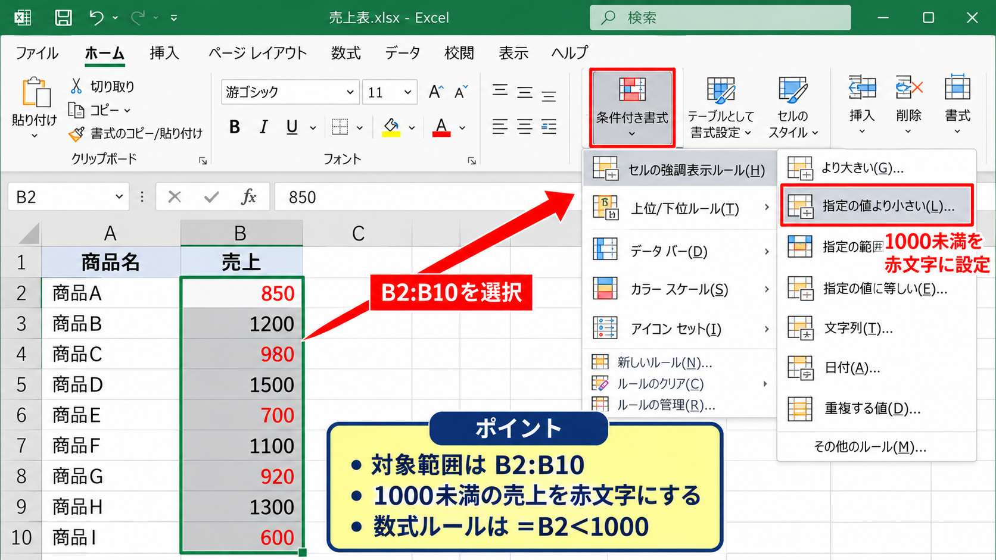Click the align center icon in ribbon
Image resolution: width=996 pixels, height=560 pixels.
(525, 127)
